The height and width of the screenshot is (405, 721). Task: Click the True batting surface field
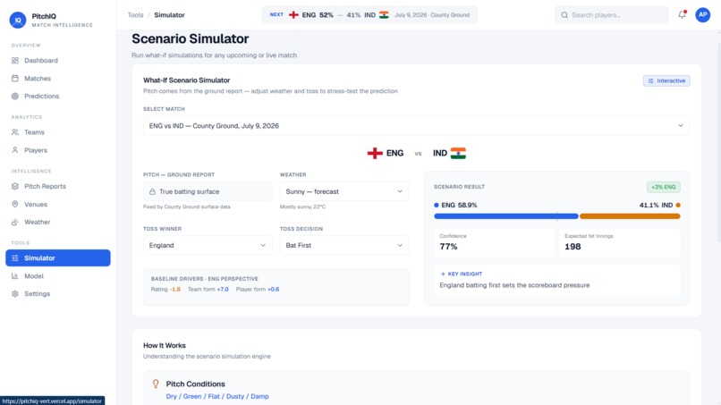tap(208, 191)
